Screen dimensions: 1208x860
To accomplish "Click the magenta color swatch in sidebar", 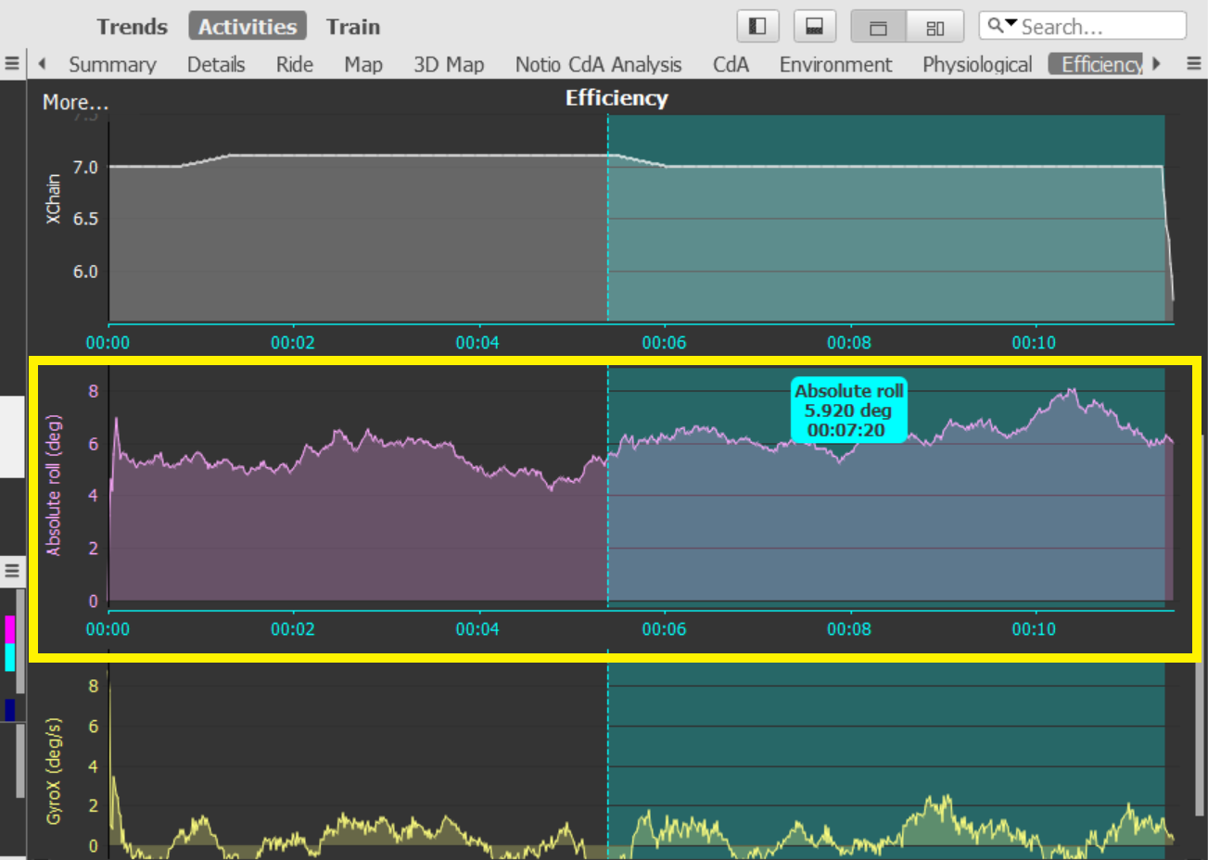I will pyautogui.click(x=10, y=629).
